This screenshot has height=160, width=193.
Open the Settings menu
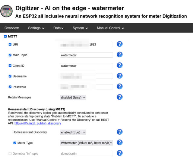pos(36,28)
